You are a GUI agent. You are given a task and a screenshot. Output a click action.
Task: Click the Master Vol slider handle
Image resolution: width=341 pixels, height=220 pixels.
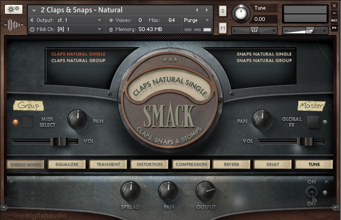click(306, 141)
